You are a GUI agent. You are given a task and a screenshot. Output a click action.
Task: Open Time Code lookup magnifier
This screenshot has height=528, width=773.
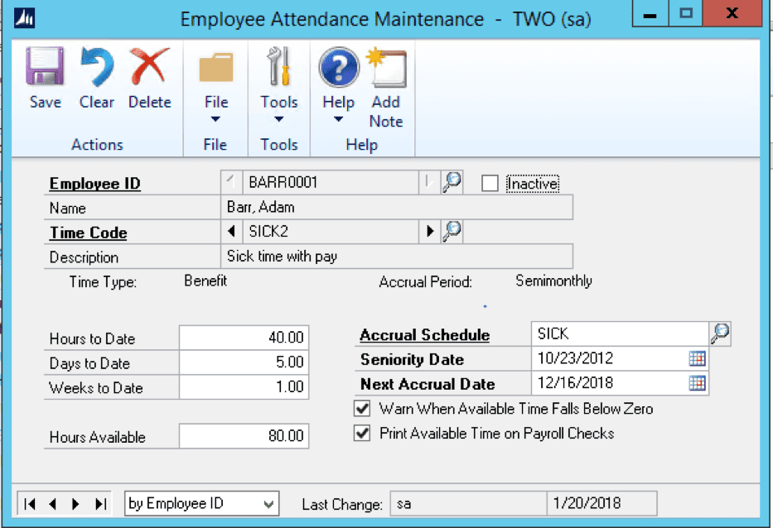point(452,232)
